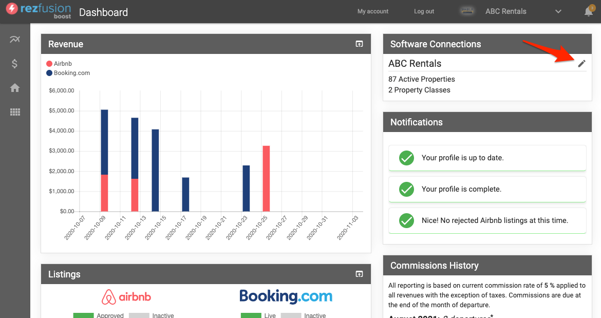The height and width of the screenshot is (318, 601).
Task: Click 'Your profile is up to date.' notification
Action: pyautogui.click(x=487, y=158)
